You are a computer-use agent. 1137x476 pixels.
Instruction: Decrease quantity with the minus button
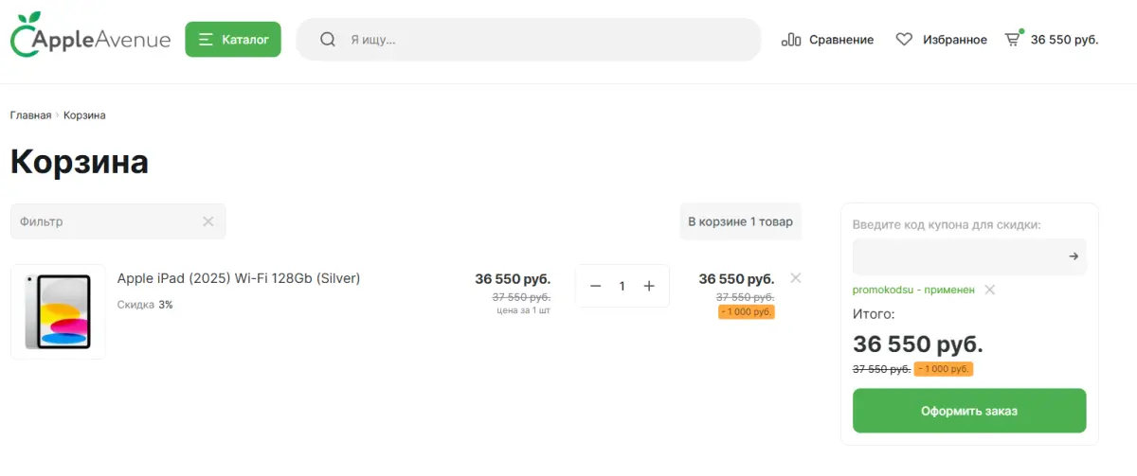595,286
